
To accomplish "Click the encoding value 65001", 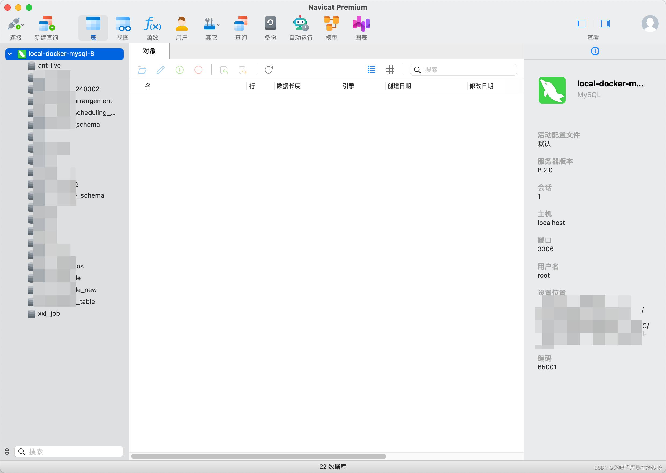I will point(547,367).
